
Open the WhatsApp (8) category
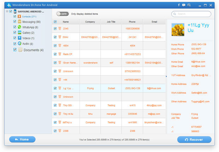click(x=30, y=27)
